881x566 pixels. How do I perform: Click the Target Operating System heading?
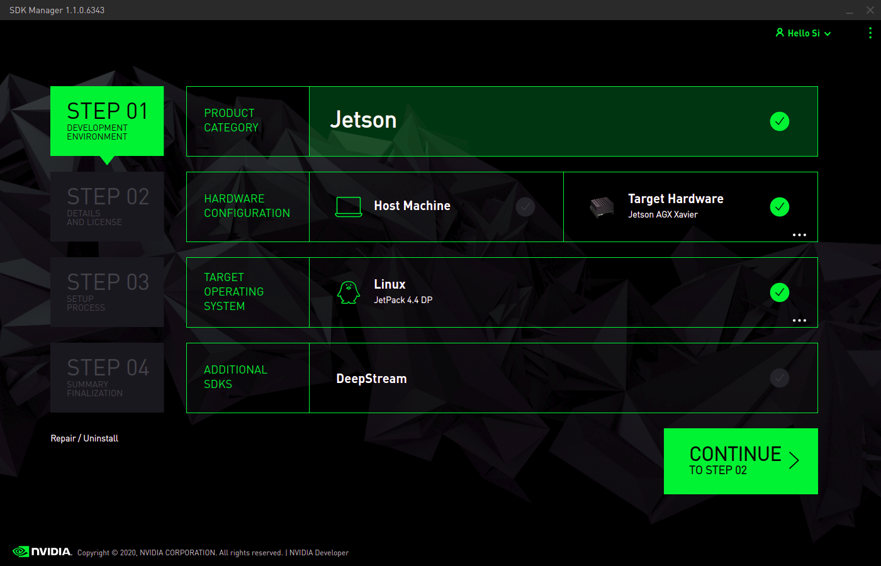point(233,292)
